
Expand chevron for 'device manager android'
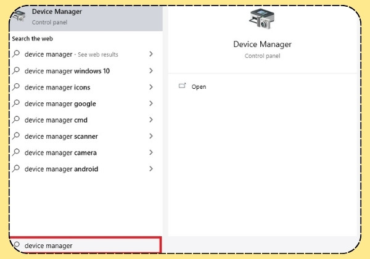151,168
